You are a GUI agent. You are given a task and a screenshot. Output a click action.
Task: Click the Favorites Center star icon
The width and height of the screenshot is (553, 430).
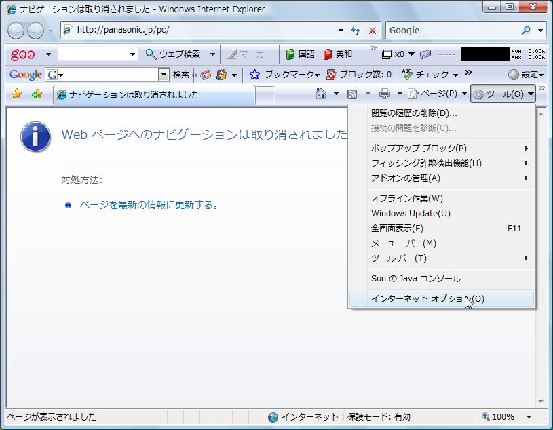tap(17, 94)
